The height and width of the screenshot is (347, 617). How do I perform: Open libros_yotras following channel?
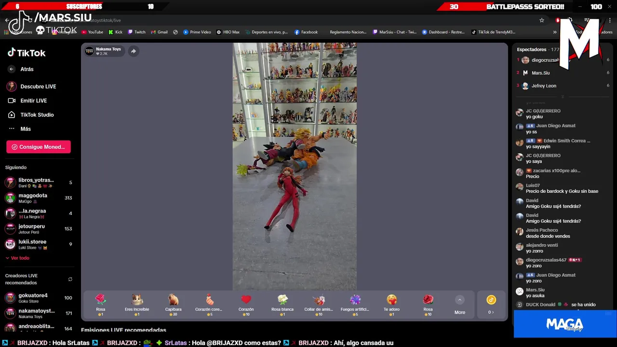[x=39, y=183]
